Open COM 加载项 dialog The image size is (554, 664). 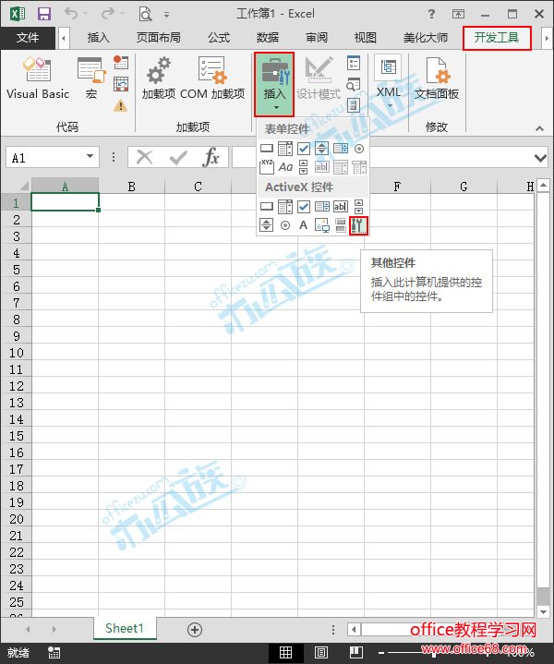212,79
